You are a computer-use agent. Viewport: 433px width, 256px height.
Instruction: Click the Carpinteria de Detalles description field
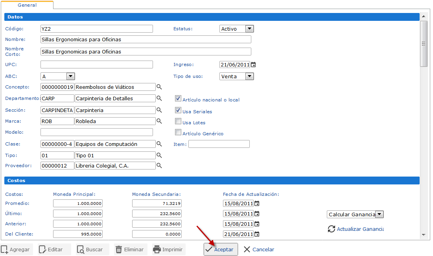tap(115, 98)
